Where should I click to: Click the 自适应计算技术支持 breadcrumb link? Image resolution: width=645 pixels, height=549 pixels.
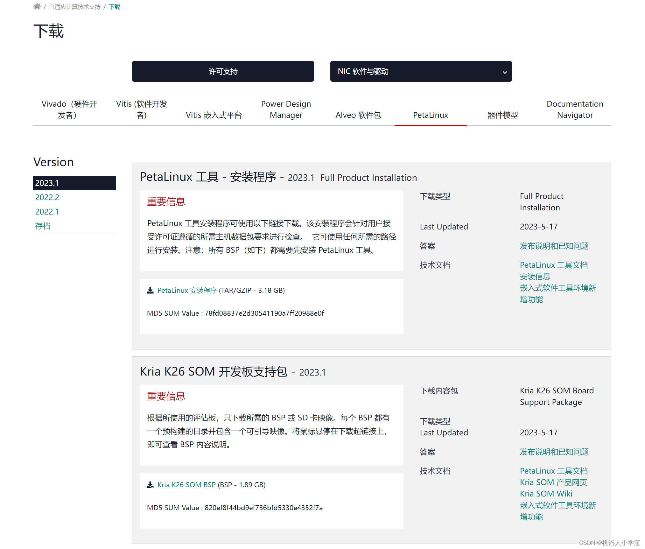[x=74, y=6]
